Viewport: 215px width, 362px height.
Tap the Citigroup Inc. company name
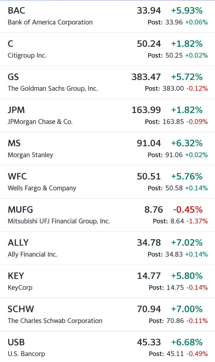click(27, 56)
